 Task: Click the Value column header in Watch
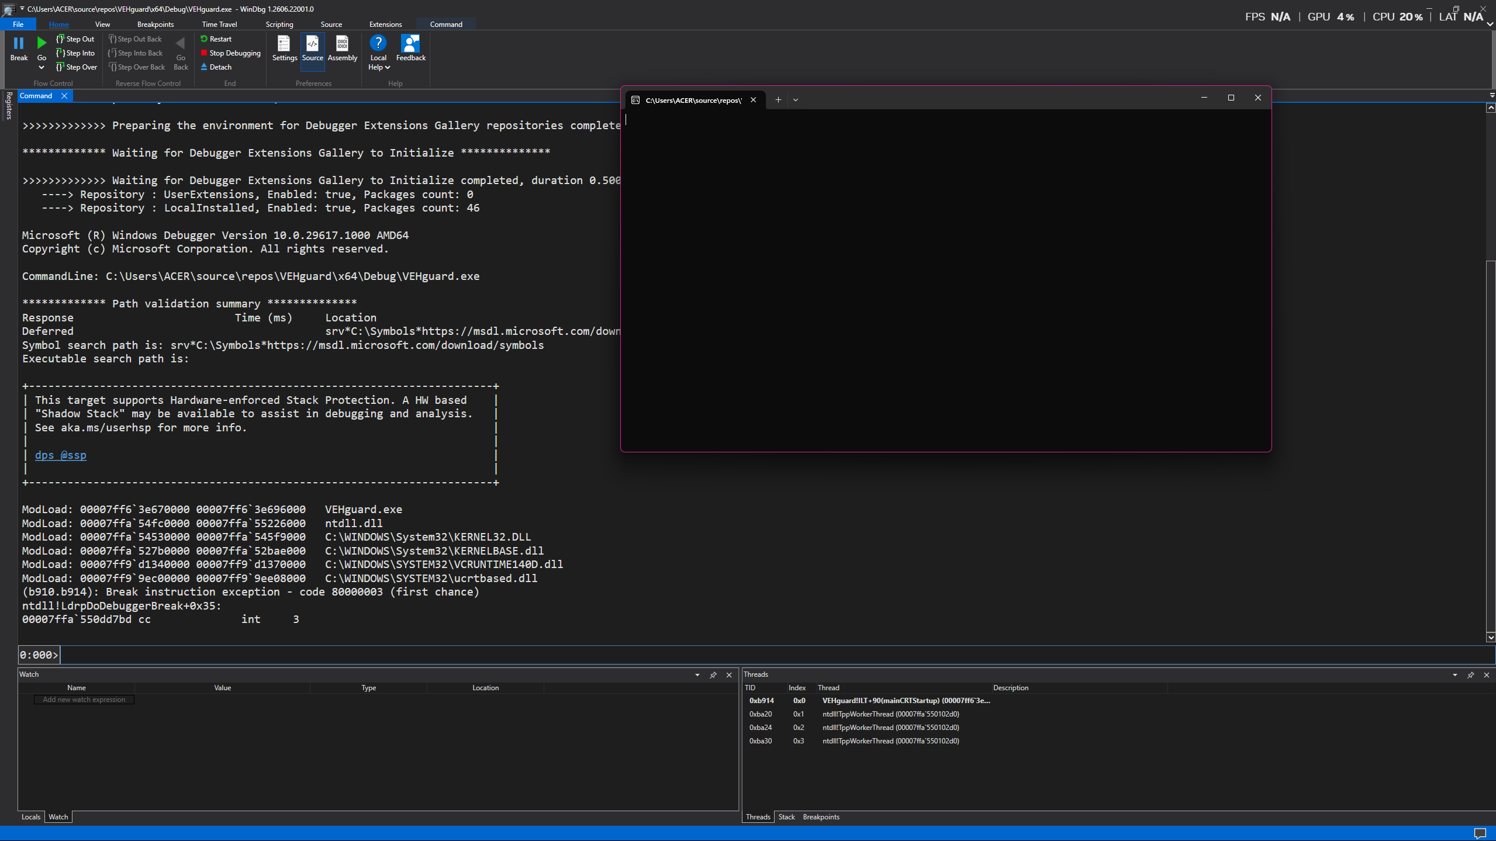pos(223,688)
